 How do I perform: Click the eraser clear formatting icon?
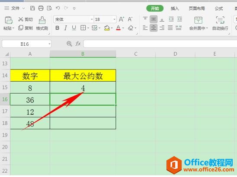coord(130,28)
